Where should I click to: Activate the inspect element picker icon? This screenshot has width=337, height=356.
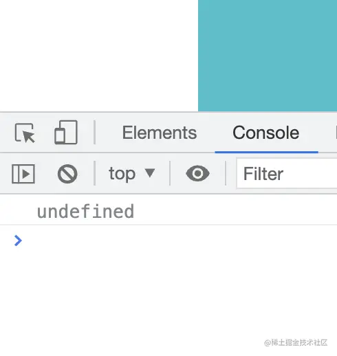point(25,133)
